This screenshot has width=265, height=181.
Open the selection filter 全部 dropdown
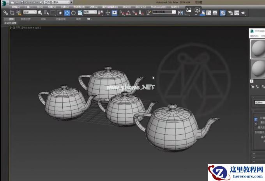click(30, 12)
